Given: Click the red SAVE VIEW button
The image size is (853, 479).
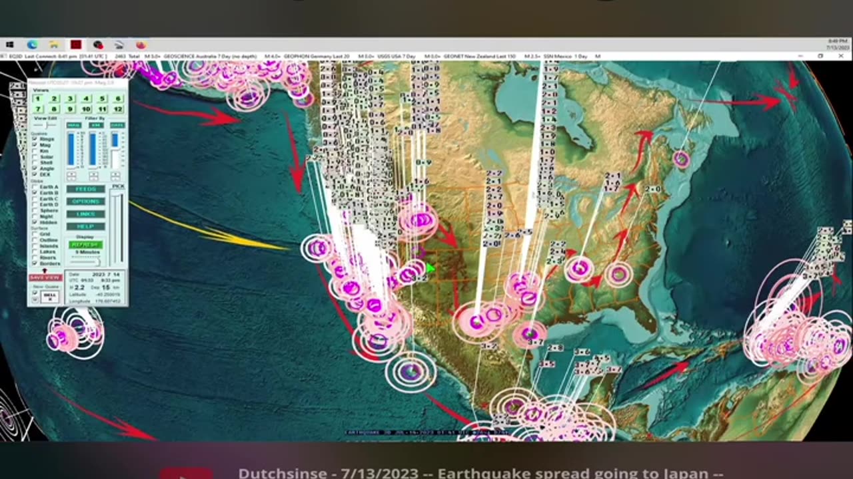Looking at the screenshot, I should (45, 277).
